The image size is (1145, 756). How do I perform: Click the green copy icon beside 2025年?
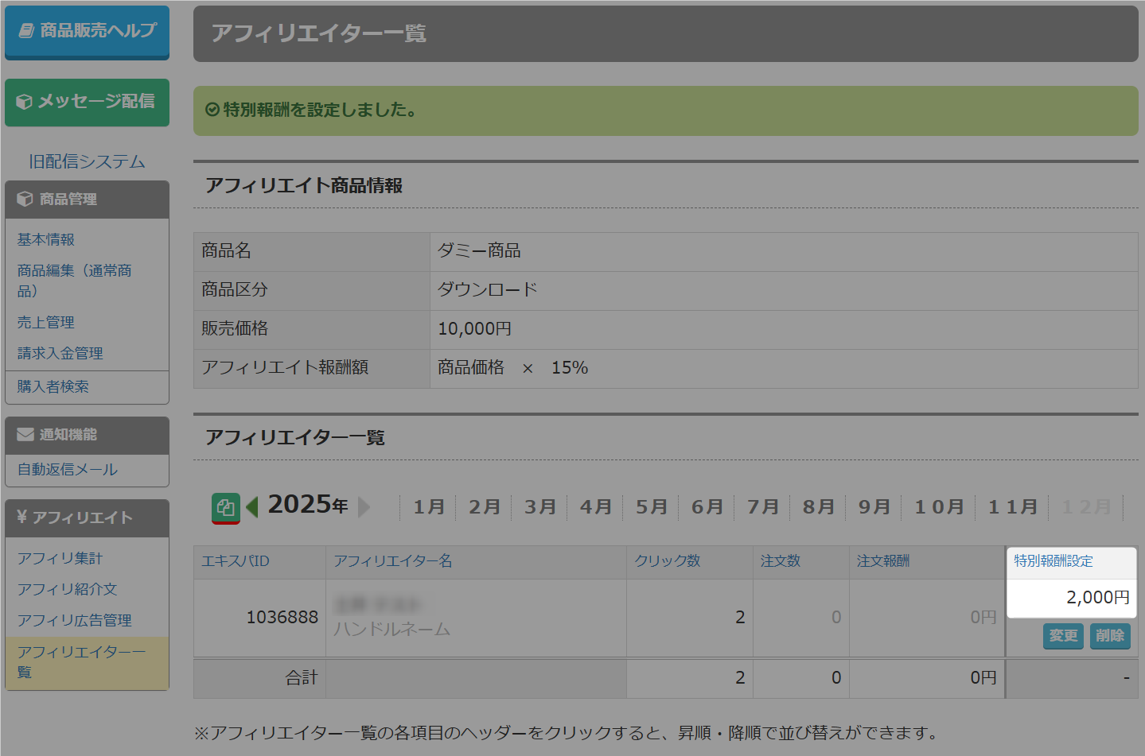tap(225, 508)
